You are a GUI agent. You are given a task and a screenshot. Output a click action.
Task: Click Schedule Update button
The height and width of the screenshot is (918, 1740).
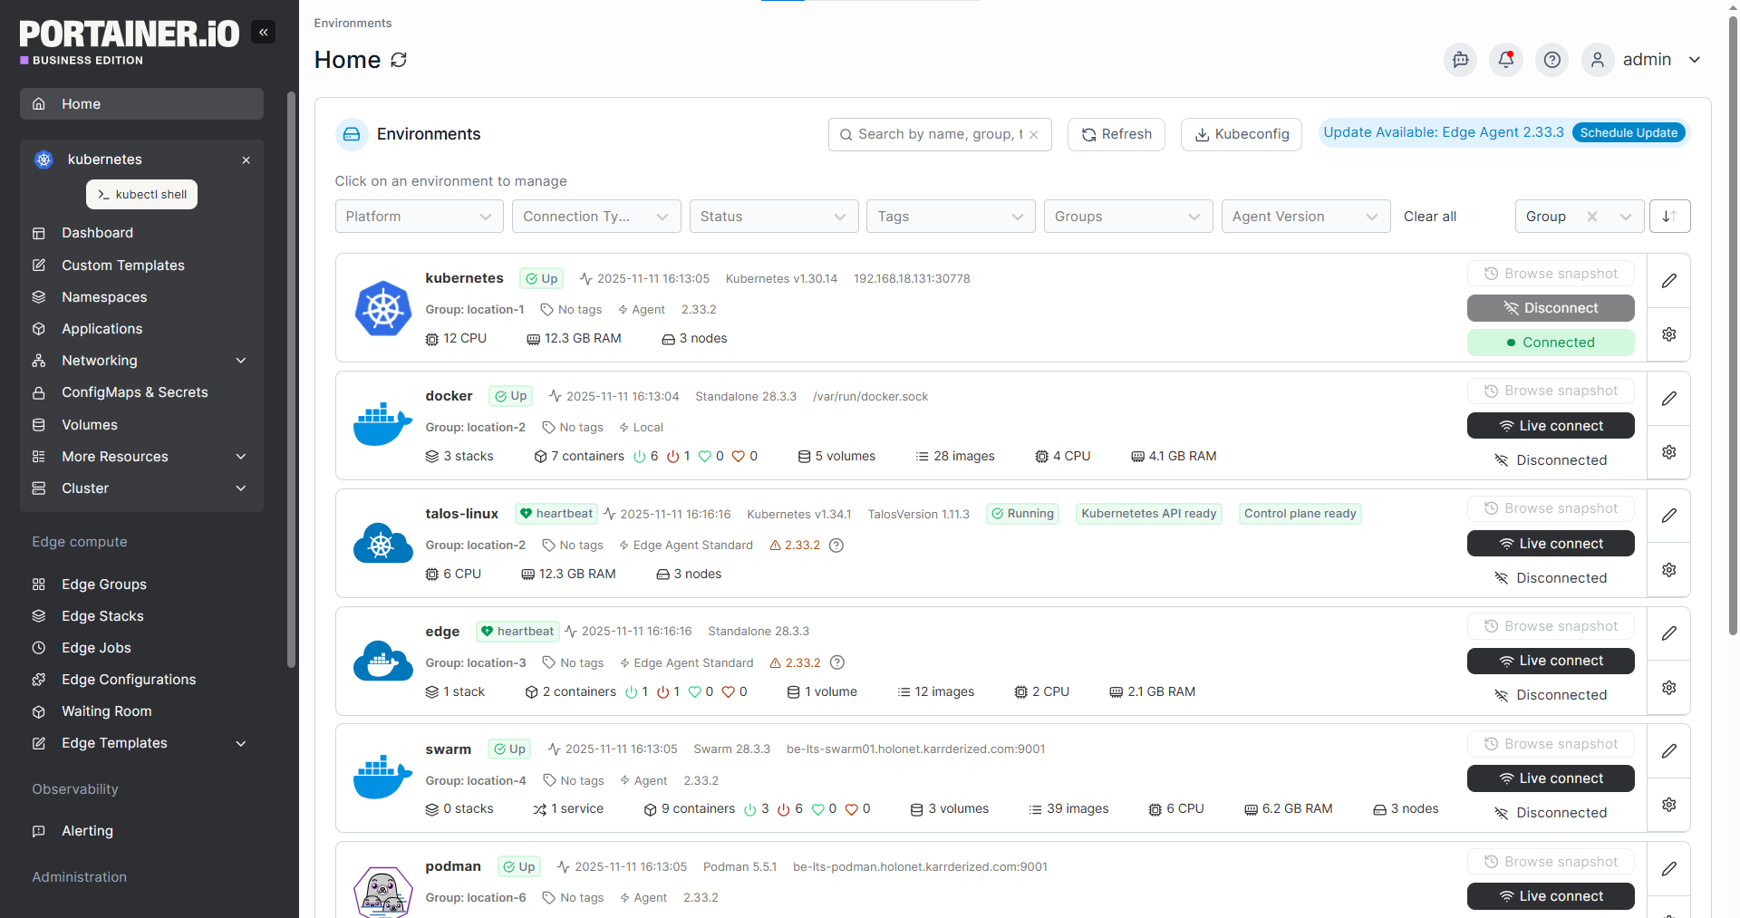tap(1629, 133)
